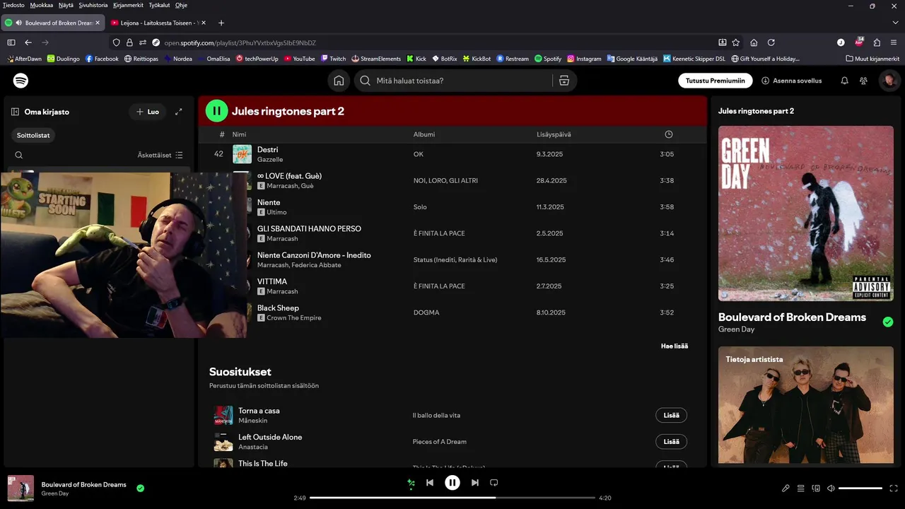Open the Äskettäiset sort dropdown

point(160,155)
